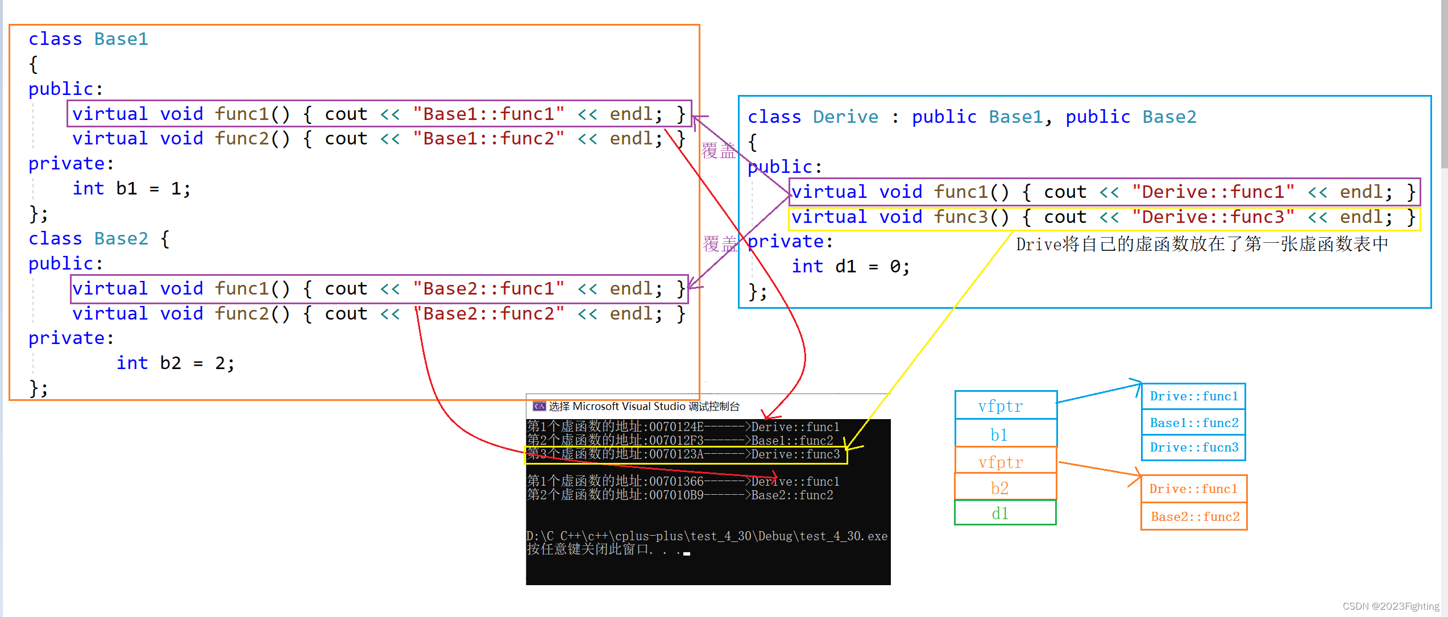Click the b2 box in the object layout

click(x=1006, y=487)
